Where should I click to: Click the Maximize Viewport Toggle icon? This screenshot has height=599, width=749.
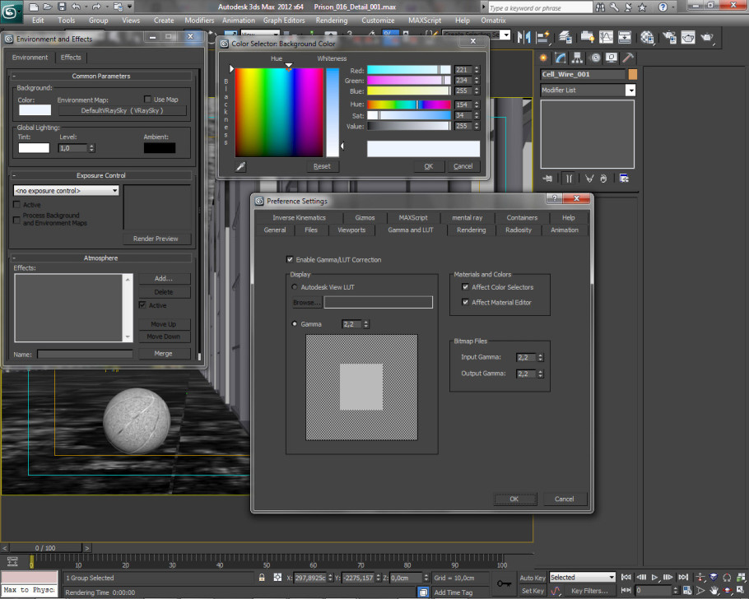pyautogui.click(x=740, y=591)
